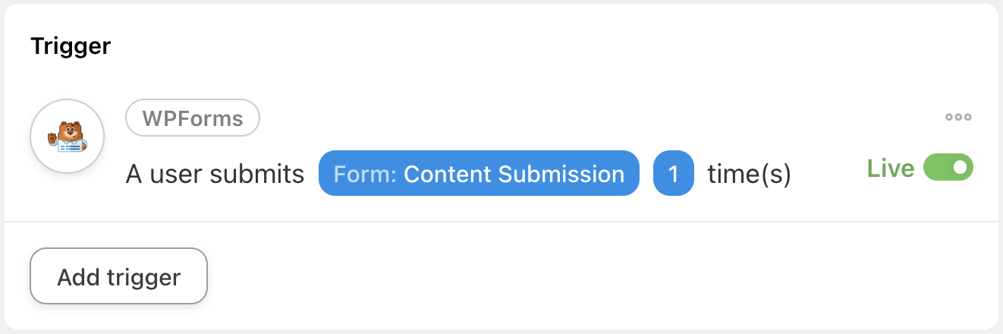Click the blue "1" count badge

[673, 174]
